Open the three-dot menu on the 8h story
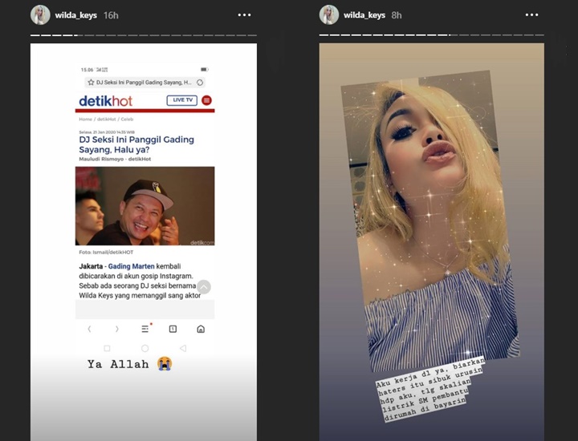Viewport: 578px width, 441px height. pyautogui.click(x=531, y=15)
